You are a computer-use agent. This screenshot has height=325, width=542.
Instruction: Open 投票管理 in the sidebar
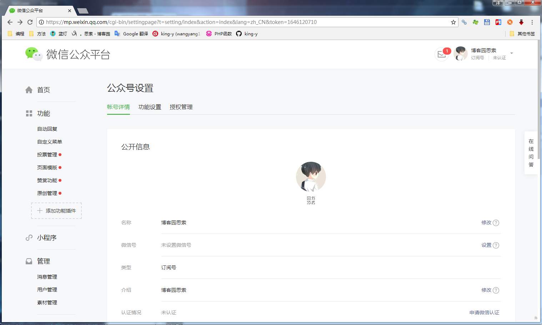[x=47, y=155]
